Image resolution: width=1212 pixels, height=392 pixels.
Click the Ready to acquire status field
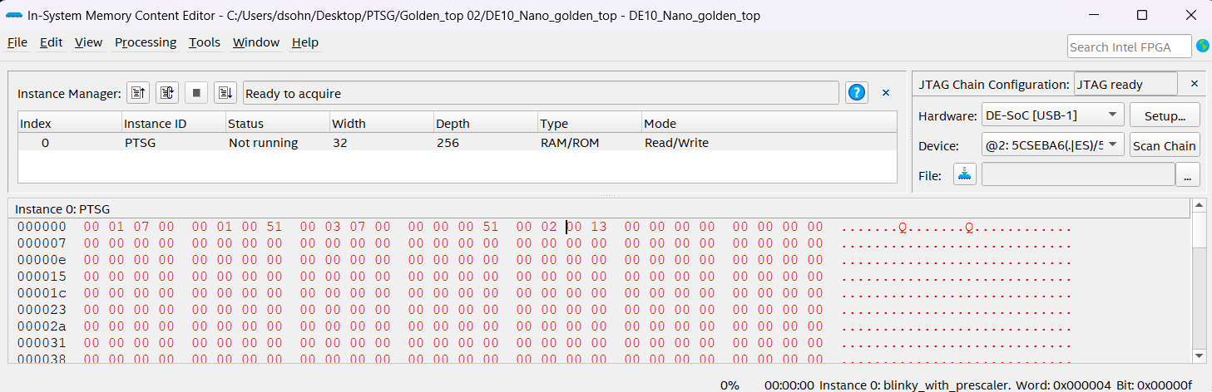pyautogui.click(x=541, y=93)
